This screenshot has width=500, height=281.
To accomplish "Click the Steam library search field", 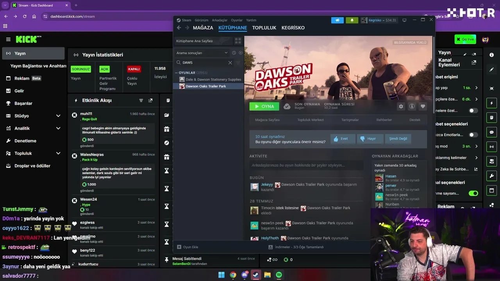I will click(202, 62).
